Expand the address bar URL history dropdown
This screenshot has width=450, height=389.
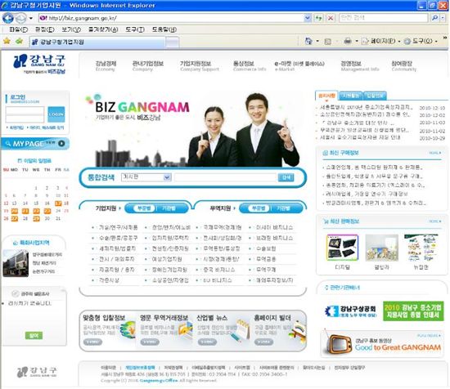coord(308,18)
